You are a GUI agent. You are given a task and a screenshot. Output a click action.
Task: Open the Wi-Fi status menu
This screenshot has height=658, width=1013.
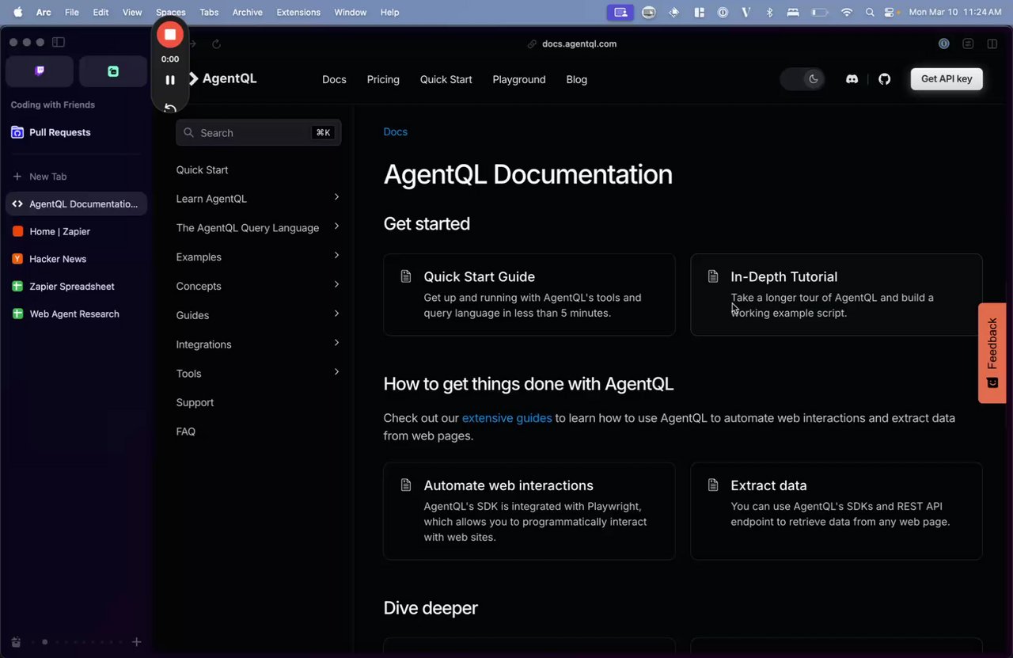(x=847, y=12)
